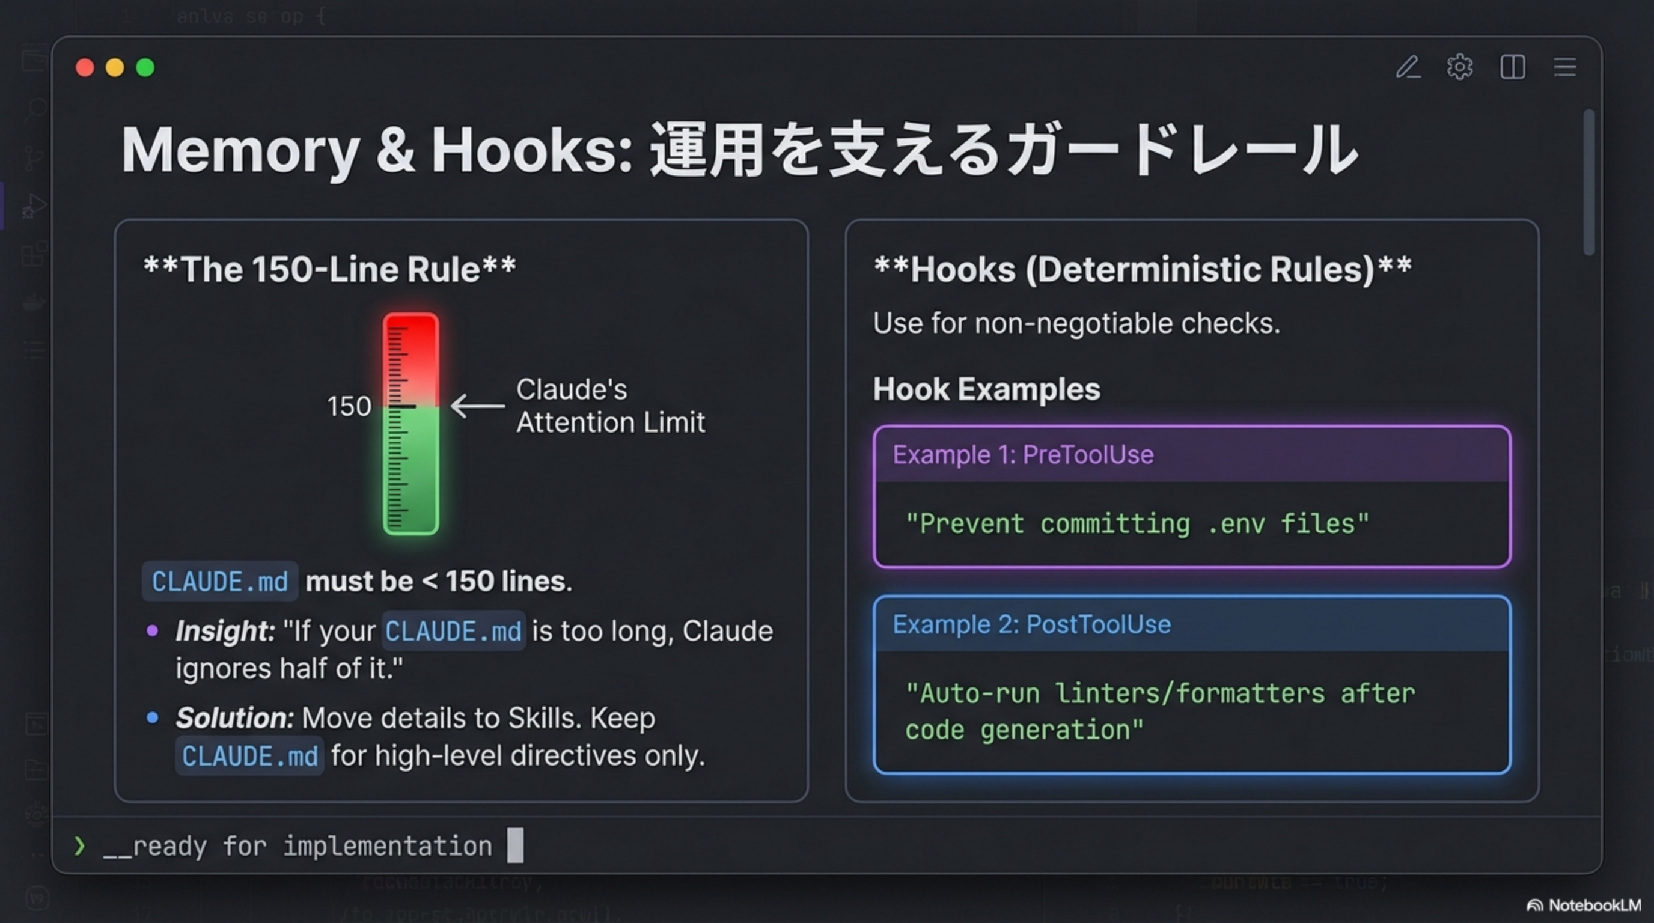Viewport: 1654px width, 923px height.
Task: Click the NotebookLM logo watermark
Action: tap(1583, 905)
